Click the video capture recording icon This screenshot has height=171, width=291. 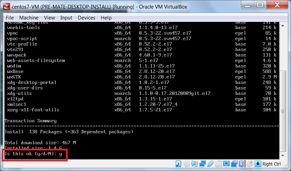(234, 164)
